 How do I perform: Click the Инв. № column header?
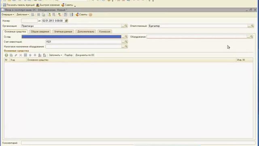tap(244, 60)
